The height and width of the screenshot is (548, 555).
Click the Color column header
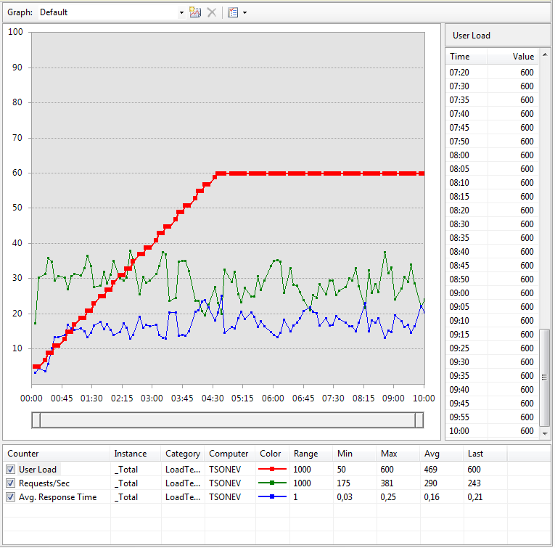point(272,454)
